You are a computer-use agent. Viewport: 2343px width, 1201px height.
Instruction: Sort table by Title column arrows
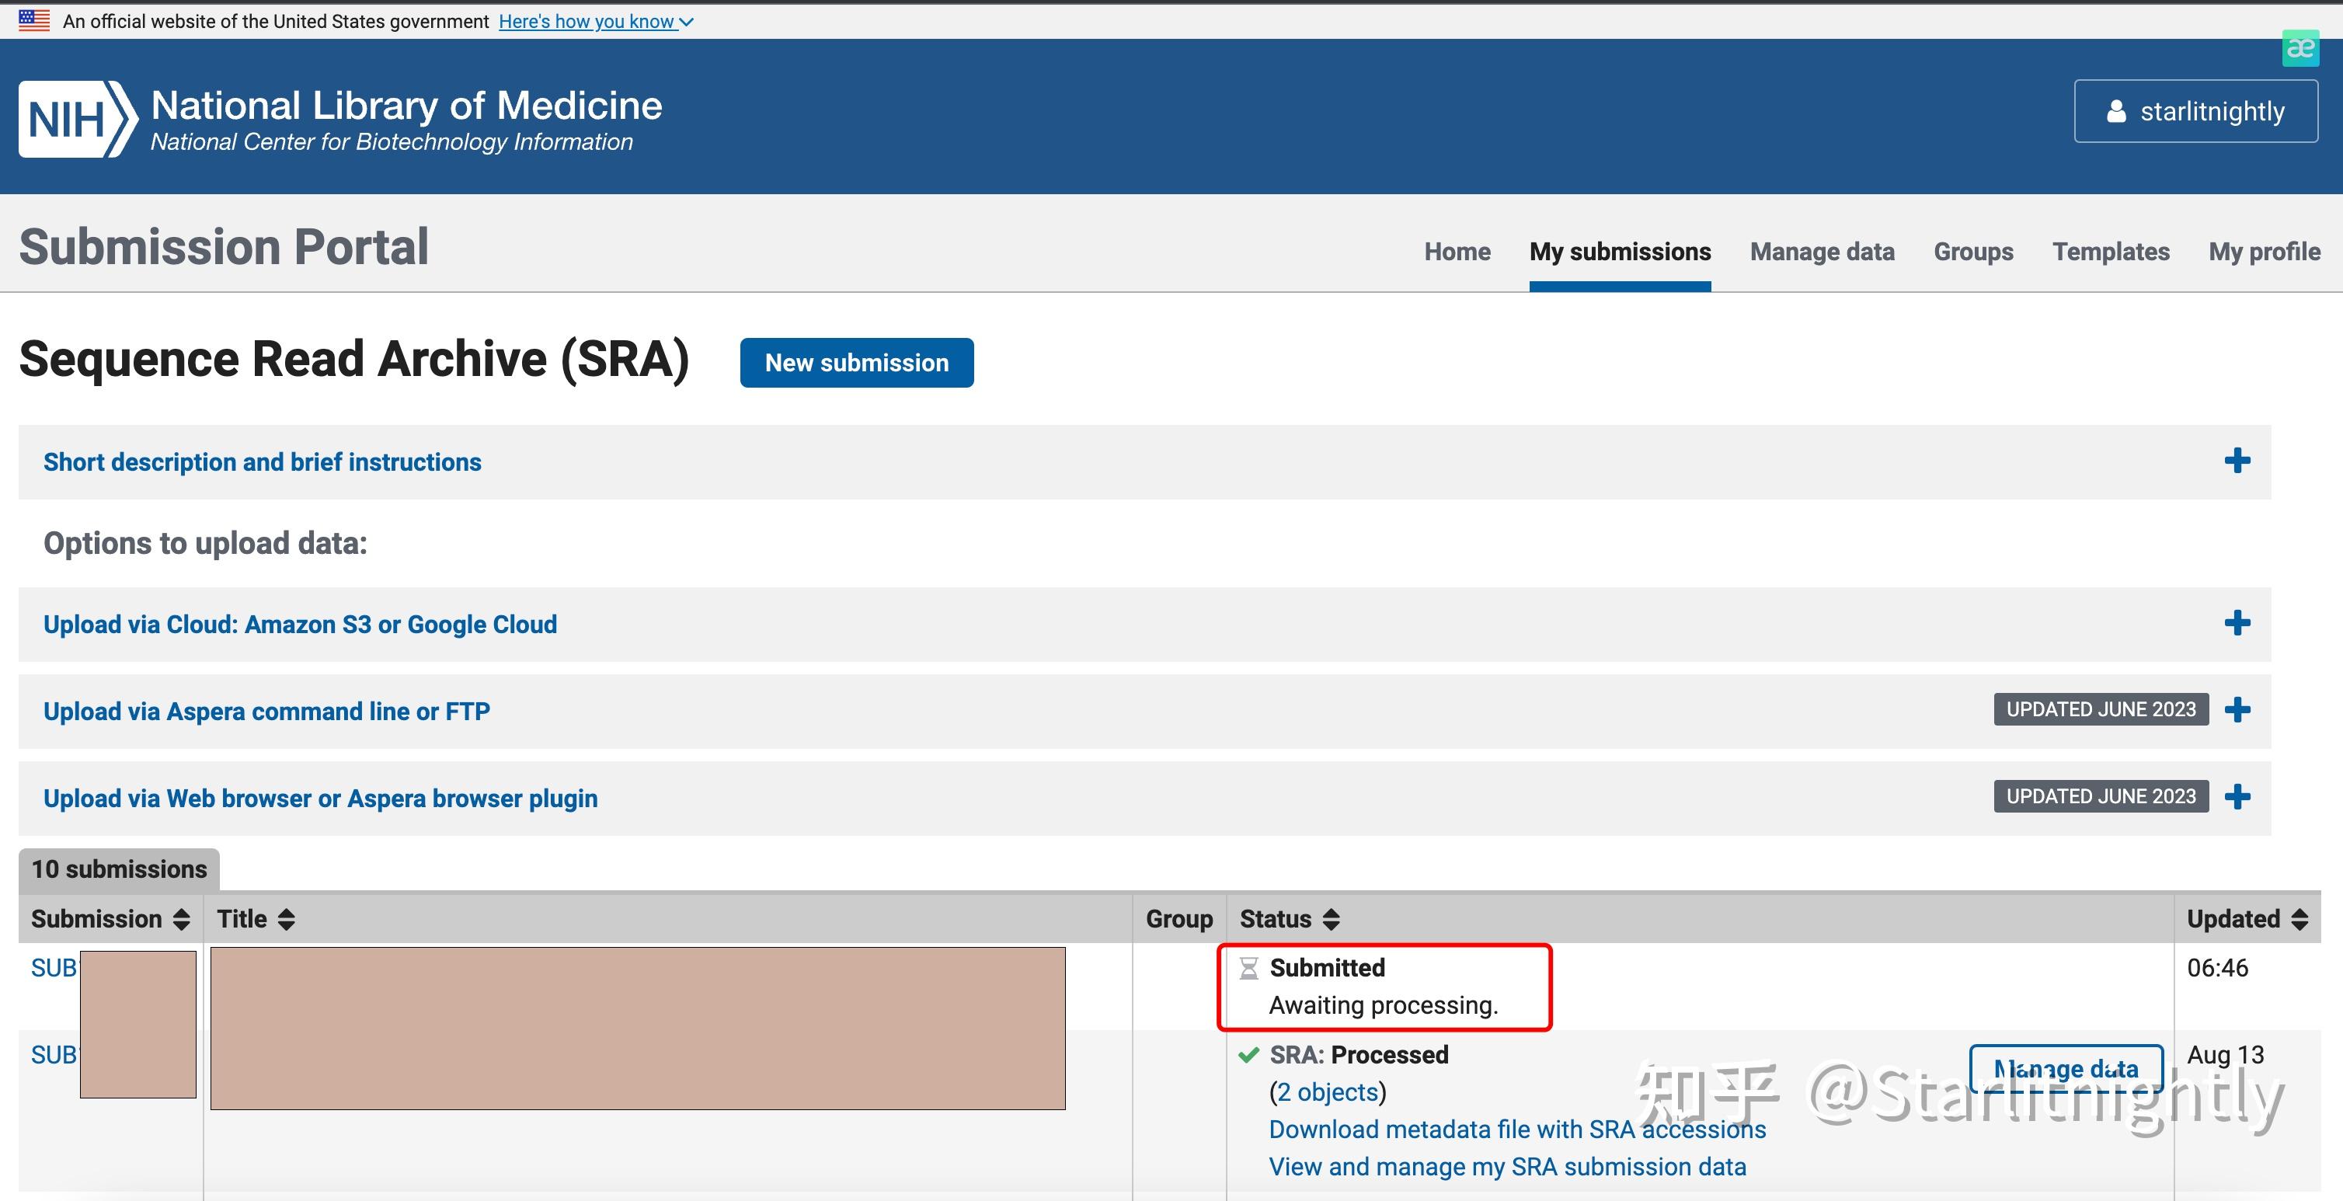pyautogui.click(x=287, y=919)
